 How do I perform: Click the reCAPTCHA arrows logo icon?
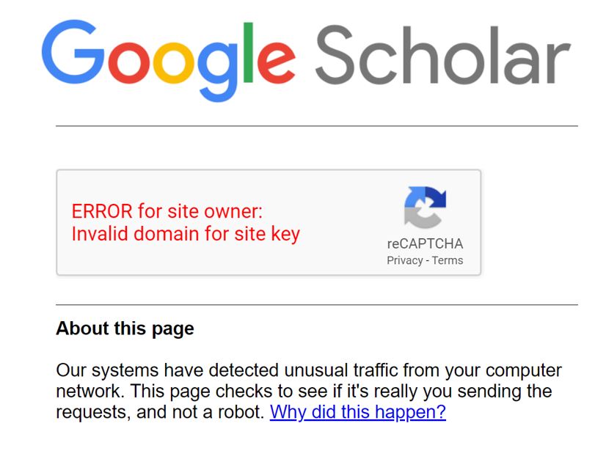(425, 208)
